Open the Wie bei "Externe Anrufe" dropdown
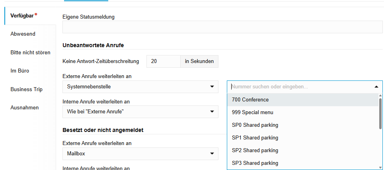 pos(140,112)
